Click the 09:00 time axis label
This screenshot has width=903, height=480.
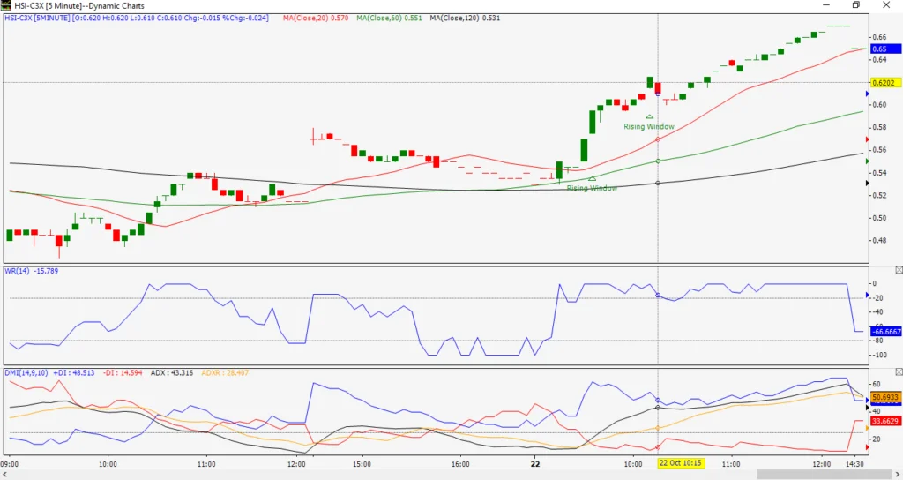click(10, 464)
